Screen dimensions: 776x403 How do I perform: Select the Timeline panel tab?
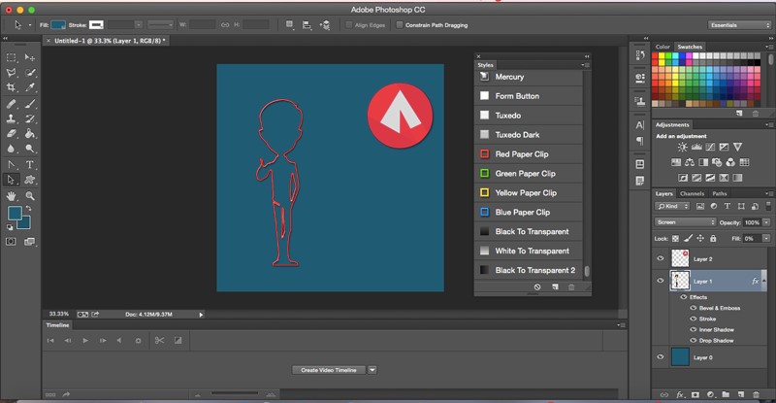(x=58, y=325)
